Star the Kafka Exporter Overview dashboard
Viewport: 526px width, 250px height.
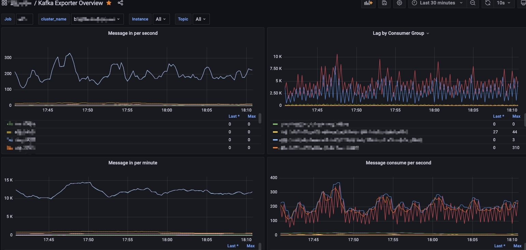point(109,3)
